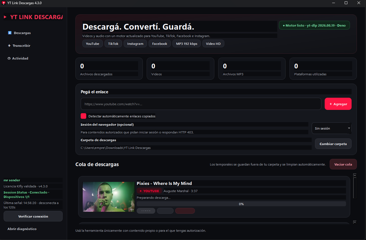Open the Descargas section in the sidebar

(19, 33)
